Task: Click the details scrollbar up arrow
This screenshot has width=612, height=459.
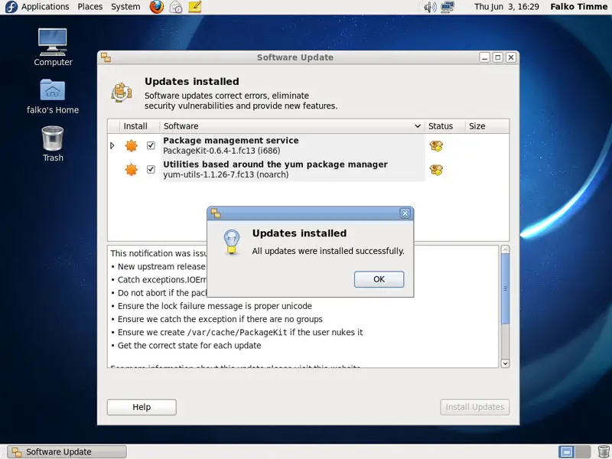Action: tap(505, 250)
